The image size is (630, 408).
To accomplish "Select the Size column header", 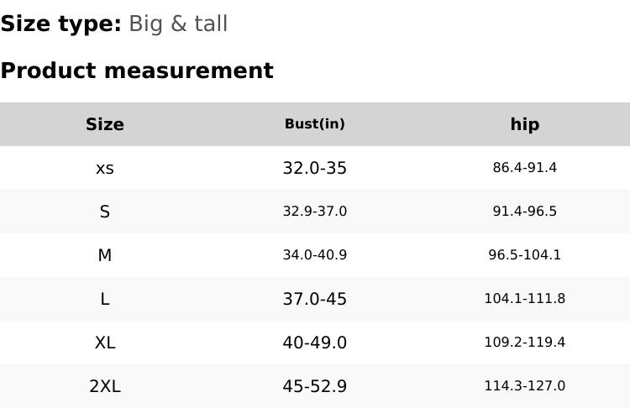I will pos(105,124).
